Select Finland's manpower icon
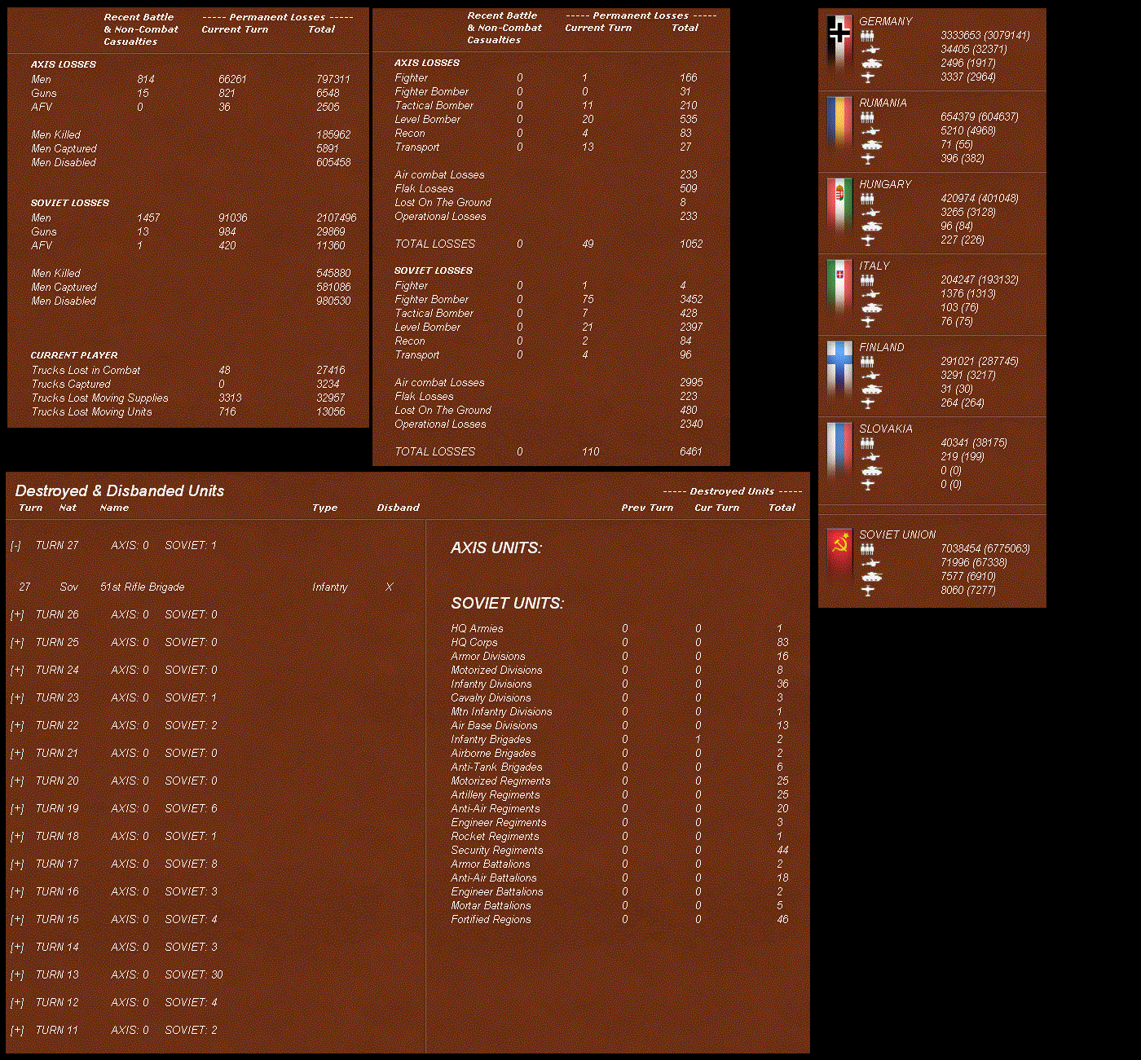1141x1060 pixels. [x=867, y=362]
